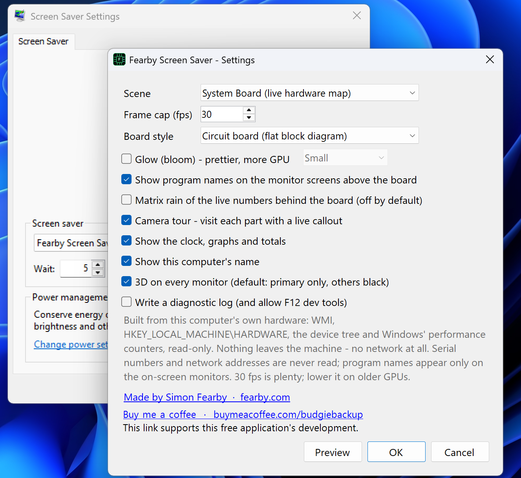
Task: Open the Scene dropdown
Action: [x=309, y=93]
